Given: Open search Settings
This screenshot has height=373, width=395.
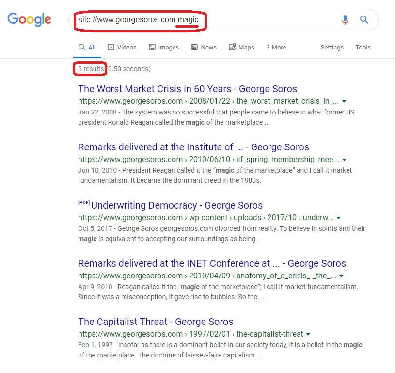Looking at the screenshot, I should pyautogui.click(x=332, y=48).
